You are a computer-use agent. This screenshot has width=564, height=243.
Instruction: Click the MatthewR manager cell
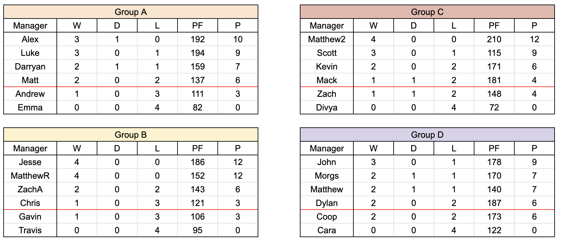[30, 176]
